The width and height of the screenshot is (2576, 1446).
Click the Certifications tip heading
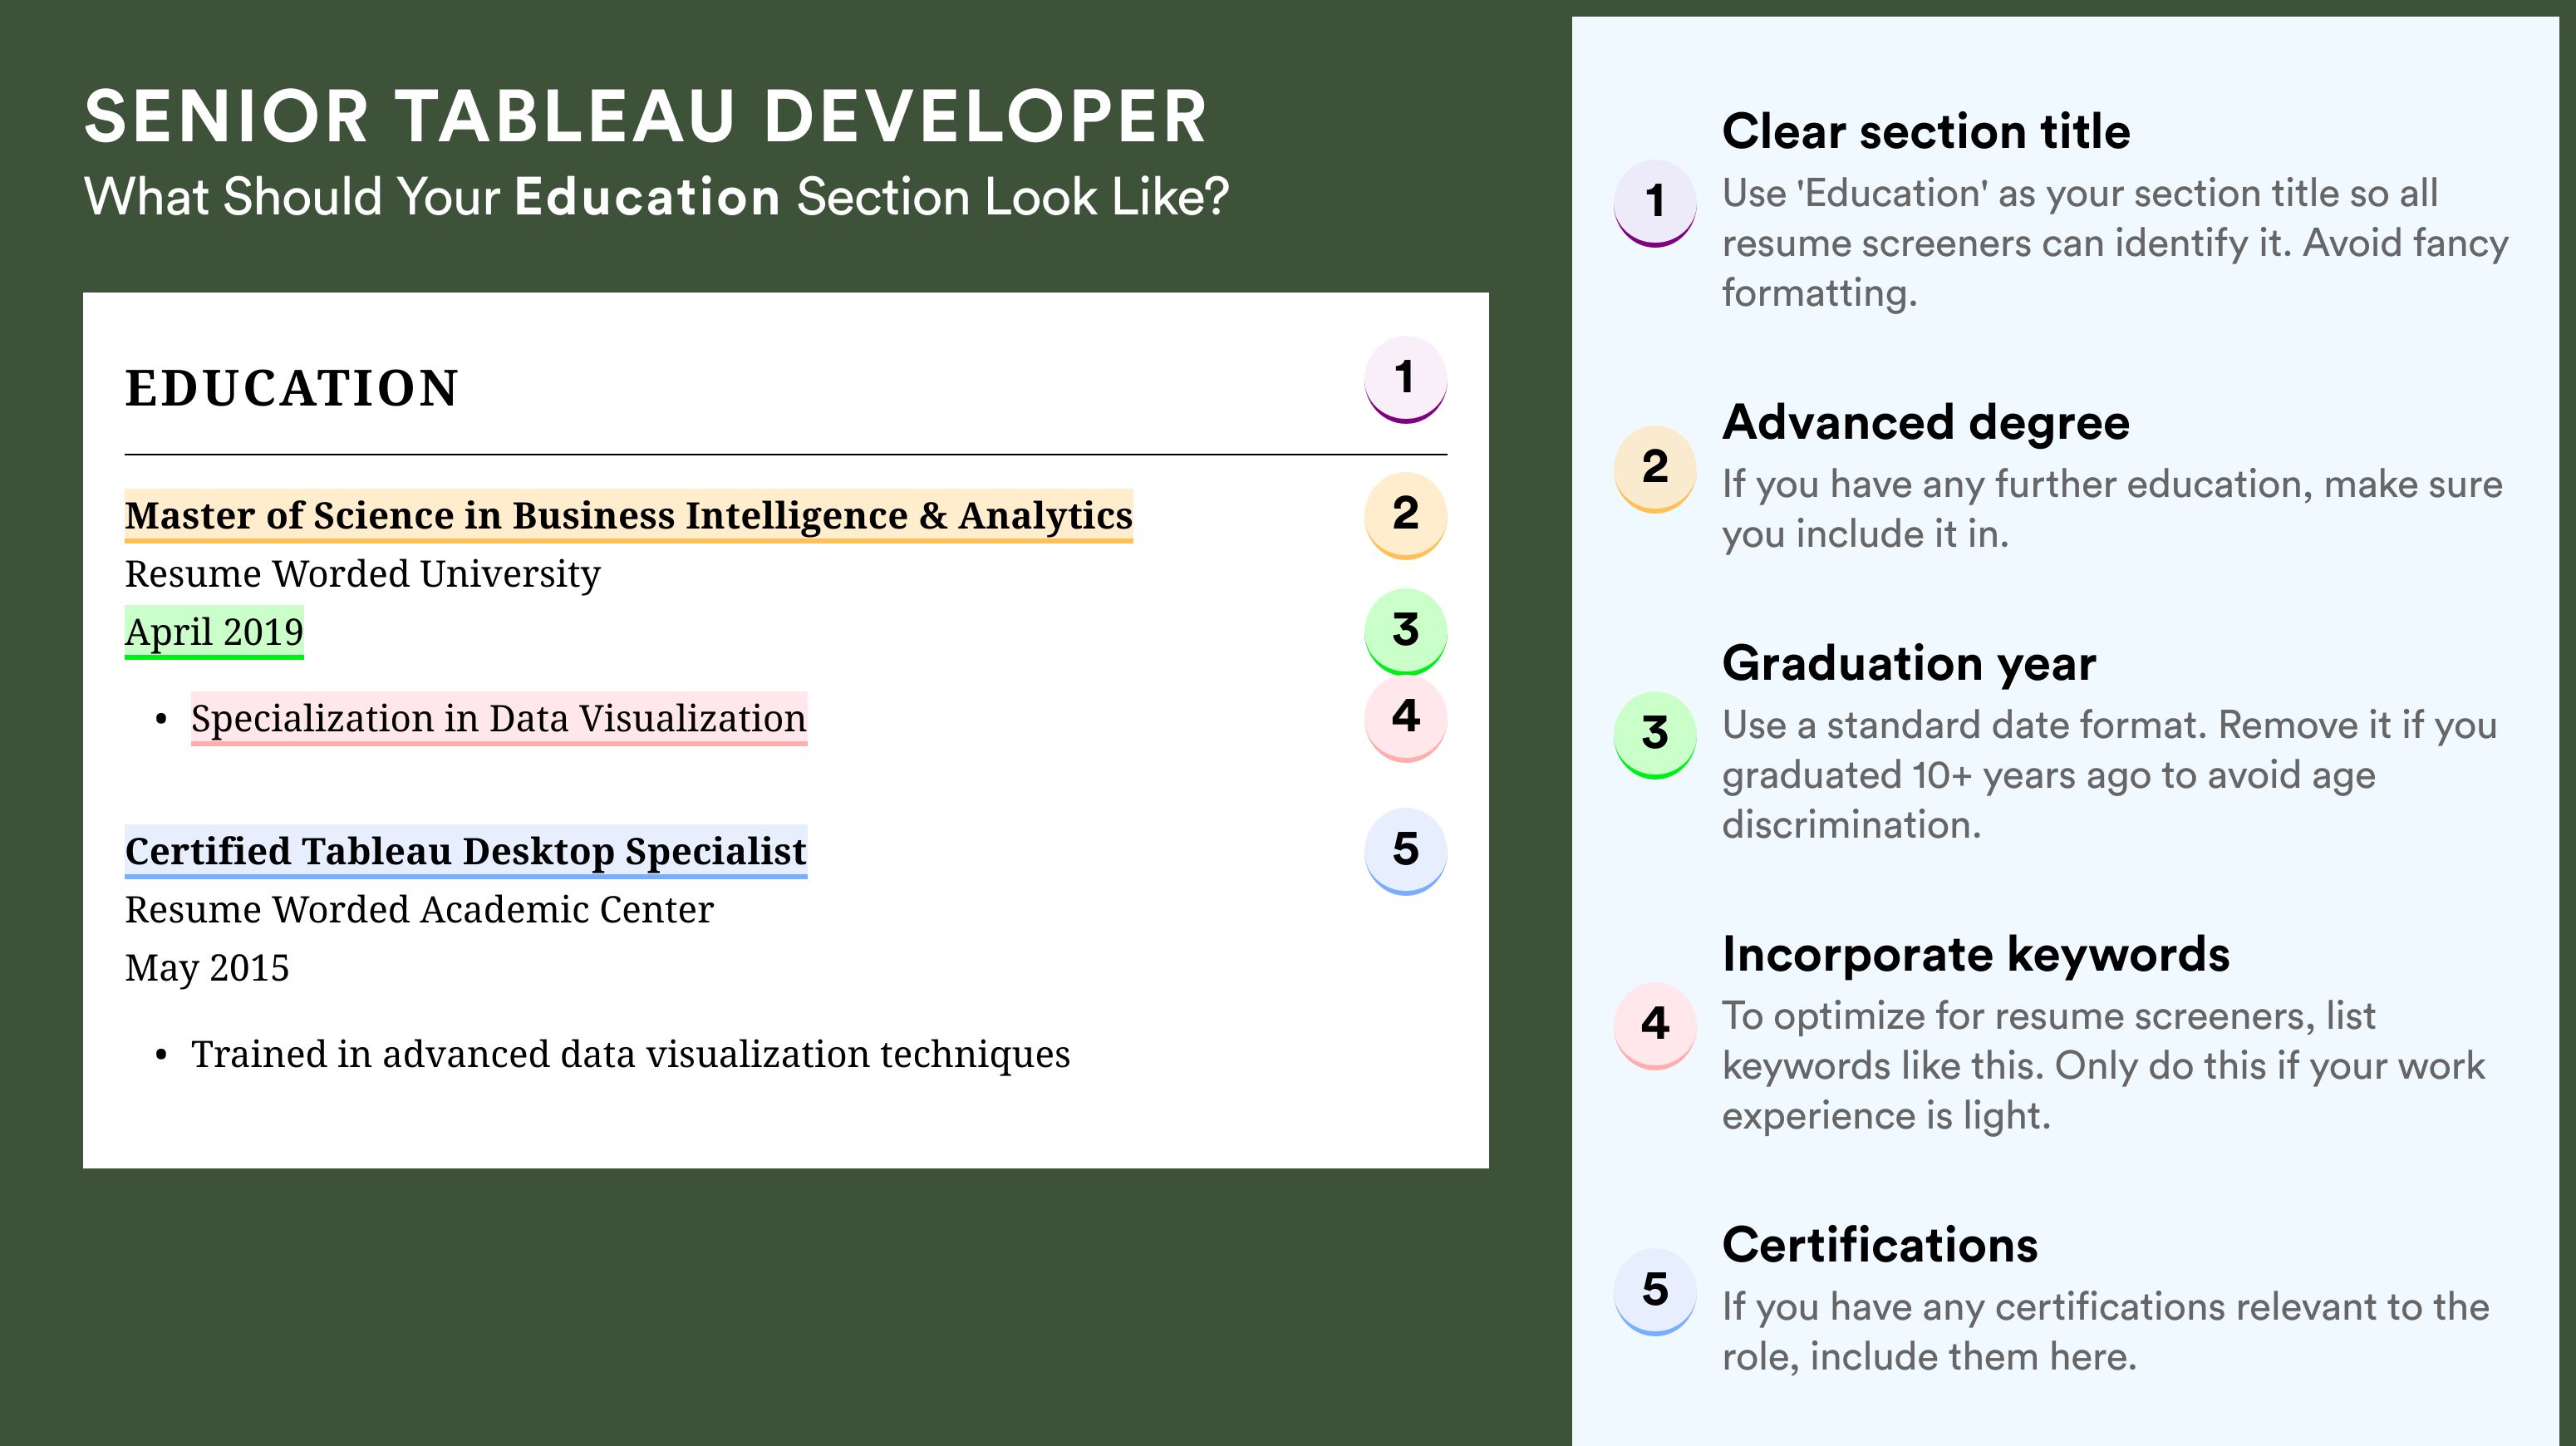(1879, 1246)
